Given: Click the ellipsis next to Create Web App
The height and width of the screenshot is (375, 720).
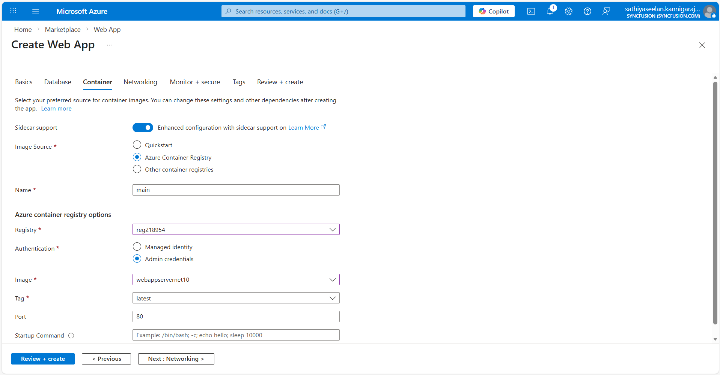Looking at the screenshot, I should coord(110,45).
